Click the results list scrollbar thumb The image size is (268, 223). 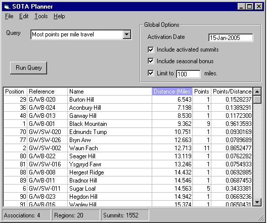point(257,100)
